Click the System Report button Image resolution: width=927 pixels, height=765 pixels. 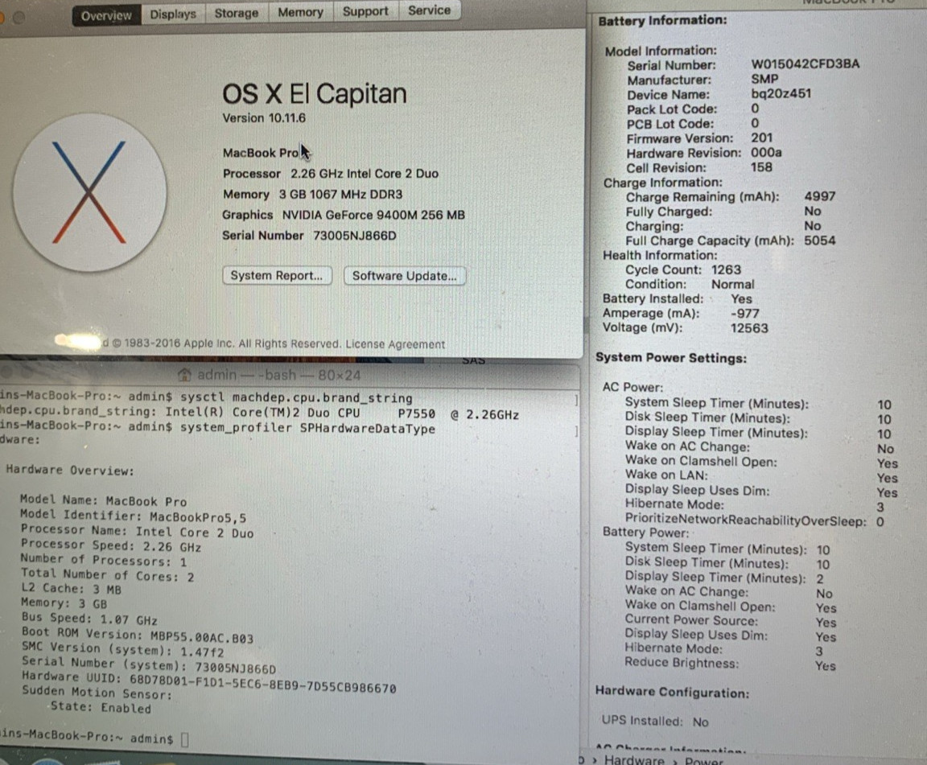pyautogui.click(x=277, y=275)
